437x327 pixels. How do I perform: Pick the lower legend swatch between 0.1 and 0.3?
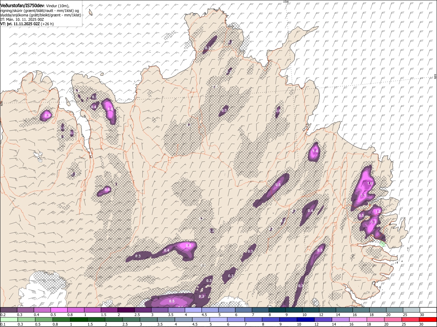tap(9, 319)
